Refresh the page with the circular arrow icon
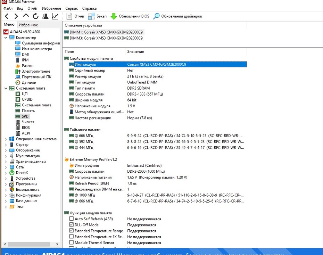The width and height of the screenshot is (323, 255). click(36, 16)
